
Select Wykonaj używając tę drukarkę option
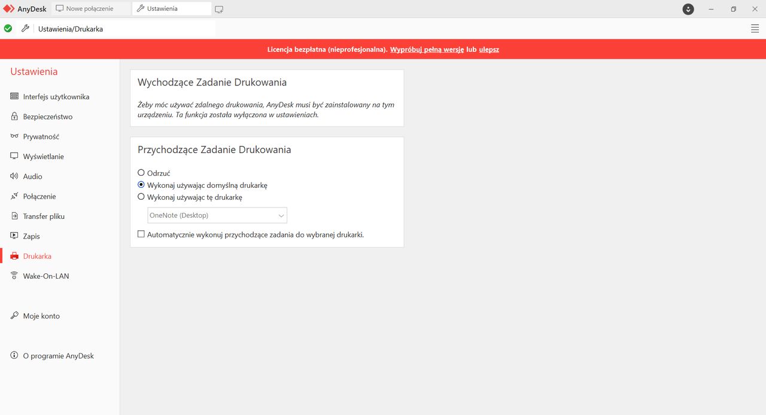(x=141, y=197)
